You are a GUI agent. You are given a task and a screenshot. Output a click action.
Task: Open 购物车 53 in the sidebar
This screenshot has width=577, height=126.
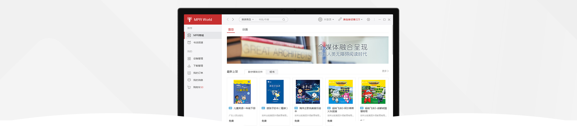(x=203, y=87)
